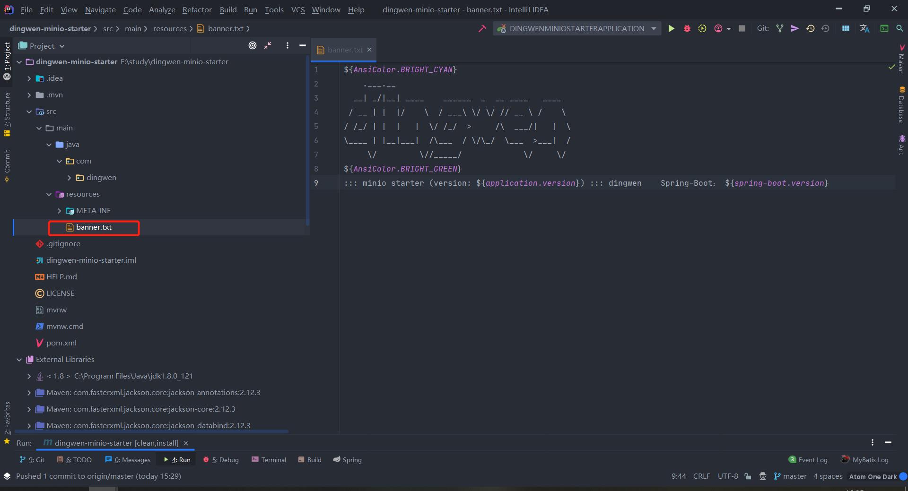Expand the META-INF folder
Image resolution: width=908 pixels, height=491 pixels.
pyautogui.click(x=59, y=211)
